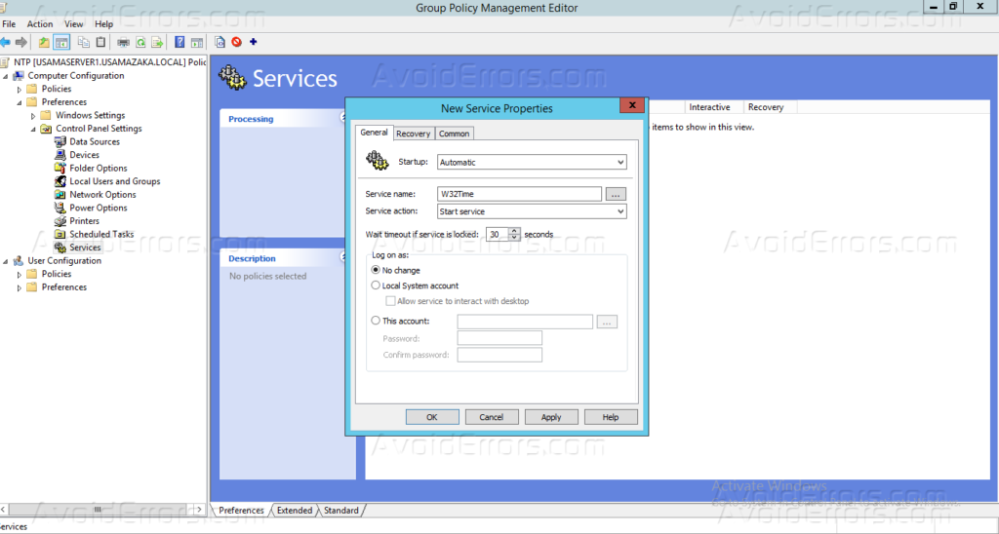The height and width of the screenshot is (534, 999).
Task: Click the Service name field containing W32Time
Action: click(x=519, y=194)
